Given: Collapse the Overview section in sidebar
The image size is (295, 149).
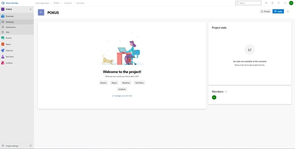Looking at the screenshot, I should 10,16.
